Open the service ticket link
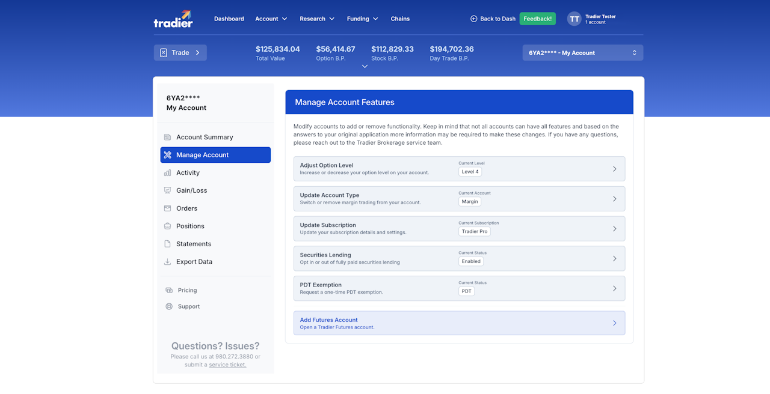 [227, 365]
